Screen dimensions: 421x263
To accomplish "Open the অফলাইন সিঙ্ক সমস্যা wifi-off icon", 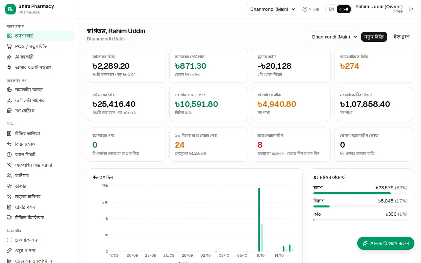I will 9,165.
